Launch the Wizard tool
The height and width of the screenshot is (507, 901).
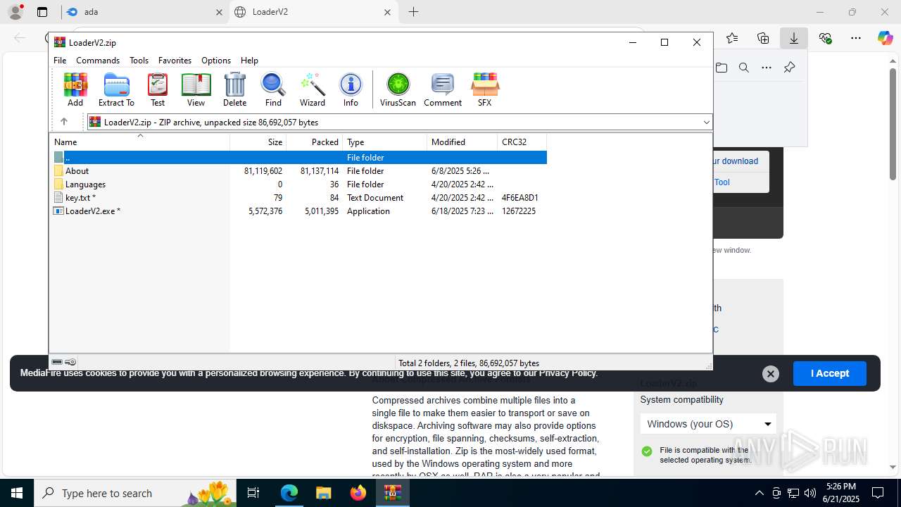click(313, 89)
